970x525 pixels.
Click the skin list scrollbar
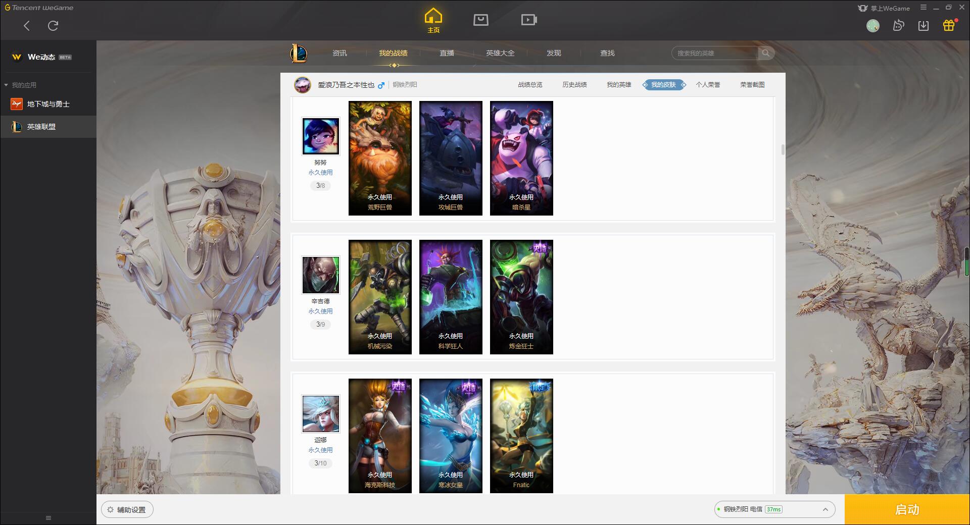pos(783,149)
